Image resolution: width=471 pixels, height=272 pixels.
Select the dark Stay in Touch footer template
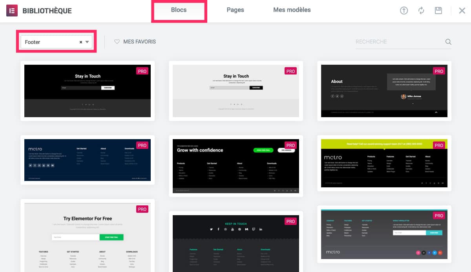[x=87, y=91]
